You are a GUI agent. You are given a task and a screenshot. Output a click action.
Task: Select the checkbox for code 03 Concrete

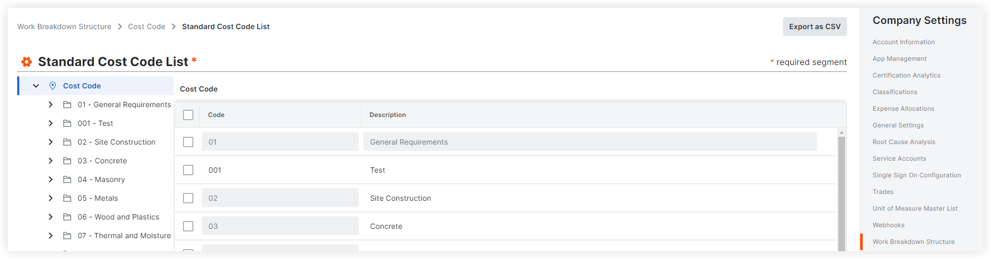(188, 226)
